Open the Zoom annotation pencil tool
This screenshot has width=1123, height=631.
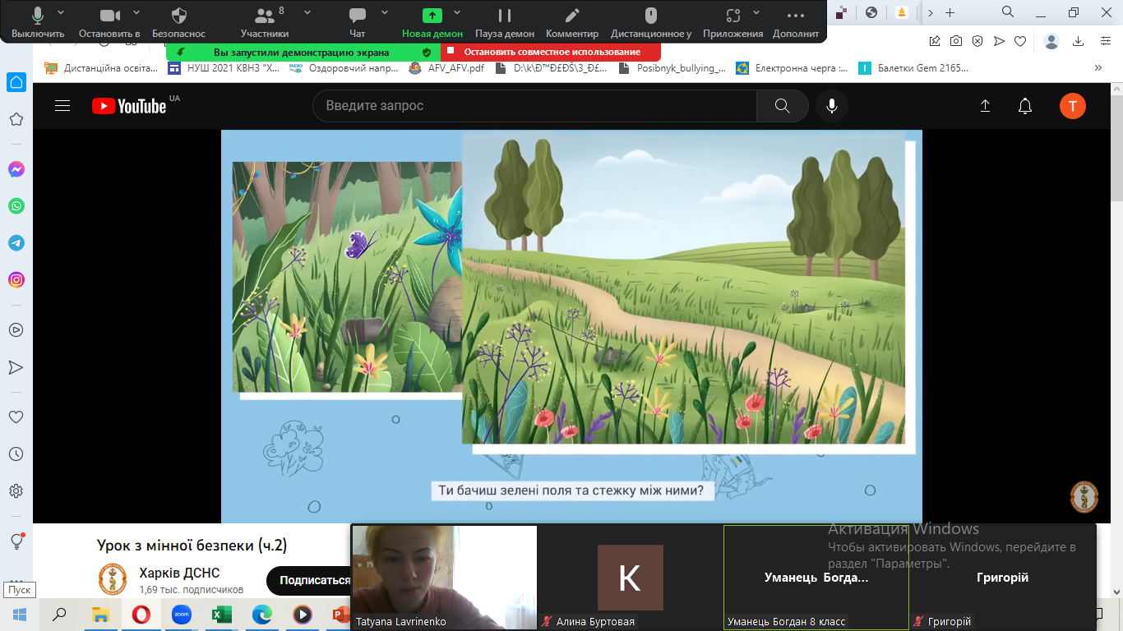[x=572, y=21]
